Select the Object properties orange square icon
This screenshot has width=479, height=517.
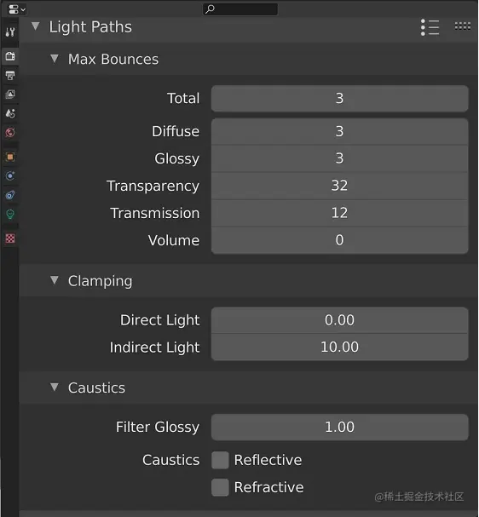[10, 157]
